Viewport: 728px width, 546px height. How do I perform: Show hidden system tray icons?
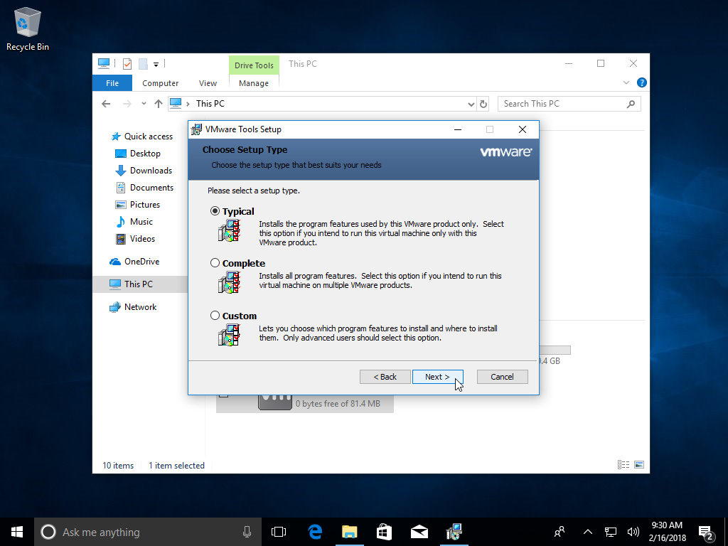587,532
